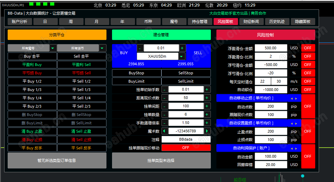Click 清 Buy 止盈 button

32,131
